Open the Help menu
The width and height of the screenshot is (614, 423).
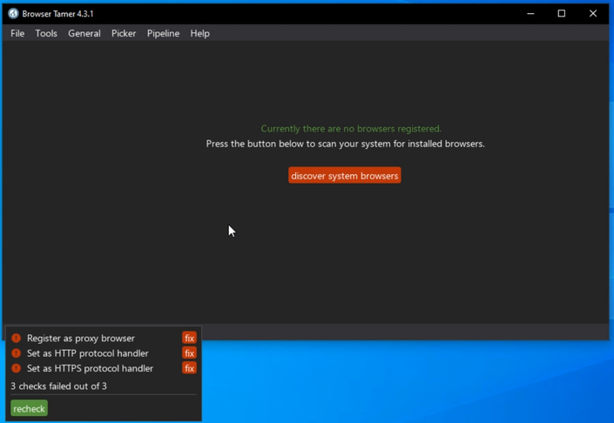click(199, 33)
